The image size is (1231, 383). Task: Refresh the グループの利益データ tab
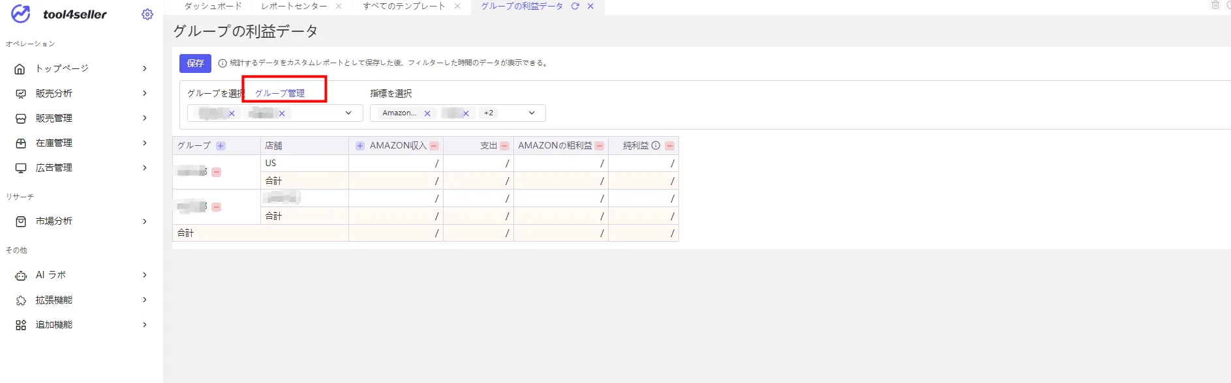coord(575,6)
